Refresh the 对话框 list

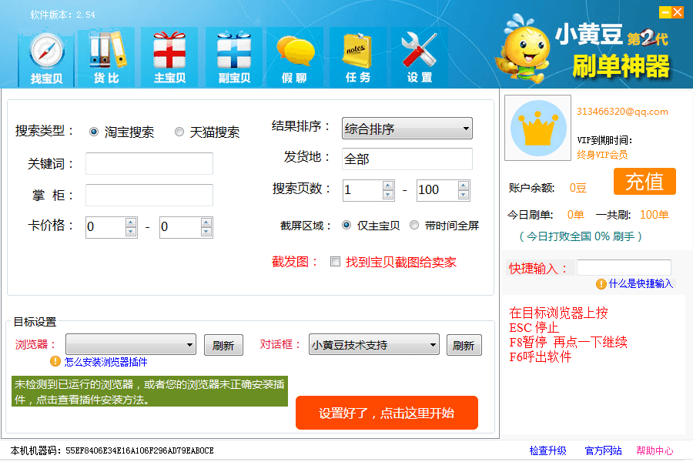(464, 345)
